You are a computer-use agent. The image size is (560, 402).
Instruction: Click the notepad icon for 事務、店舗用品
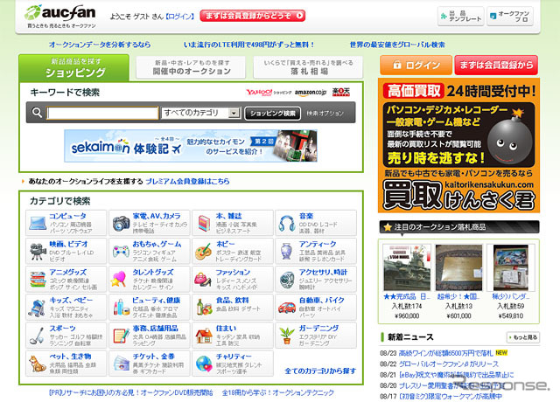point(121,336)
